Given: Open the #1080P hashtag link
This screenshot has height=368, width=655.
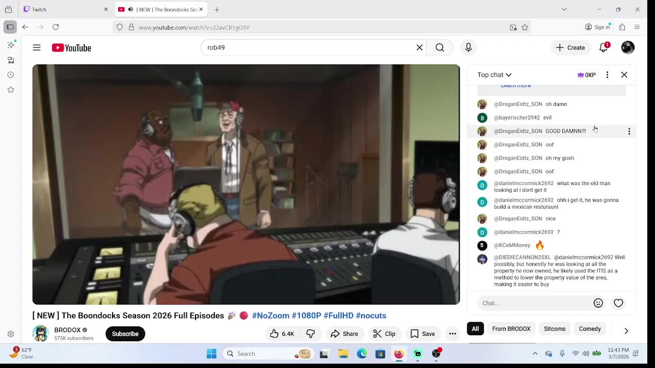Looking at the screenshot, I should [x=307, y=316].
